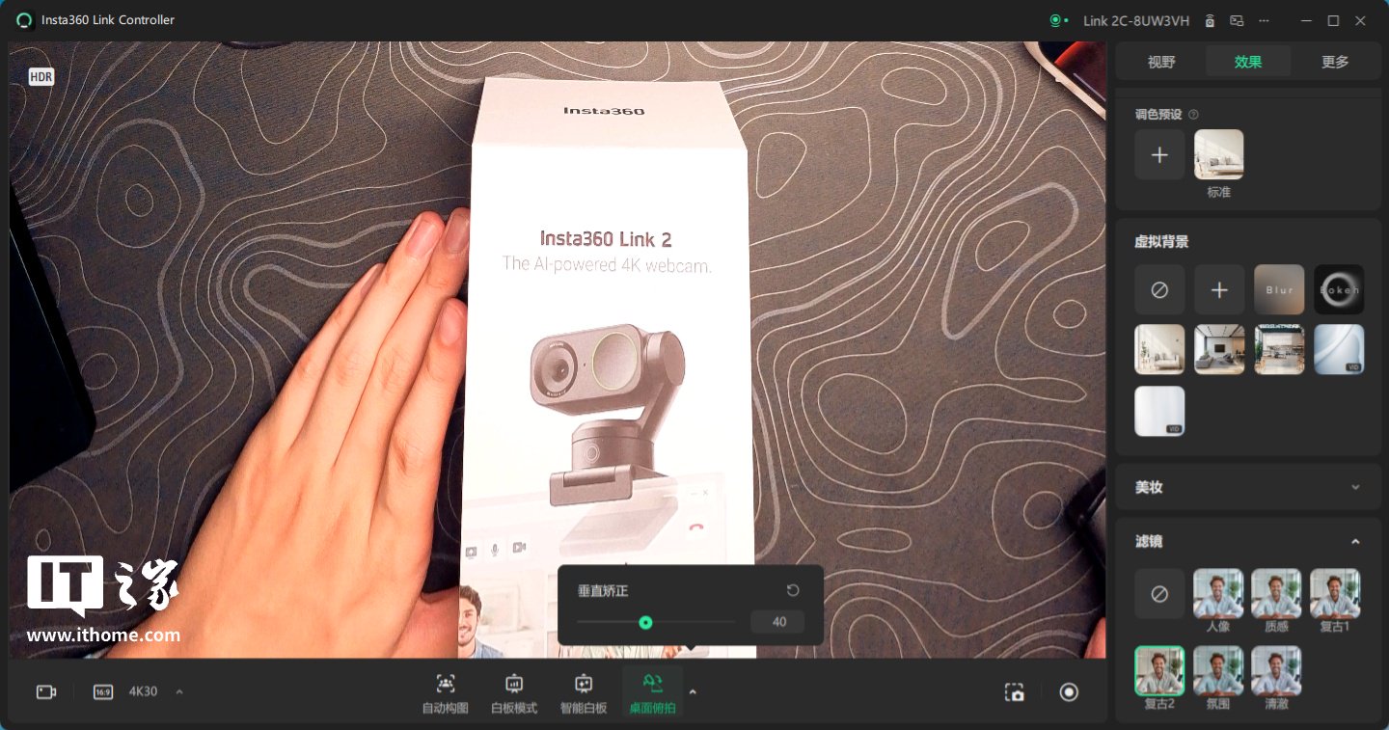
Task: Select the 标准 color preset thumbnail
Action: pos(1219,154)
